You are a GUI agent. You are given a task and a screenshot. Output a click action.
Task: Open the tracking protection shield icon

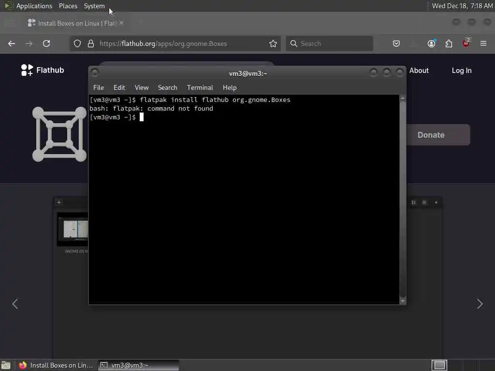pyautogui.click(x=77, y=43)
